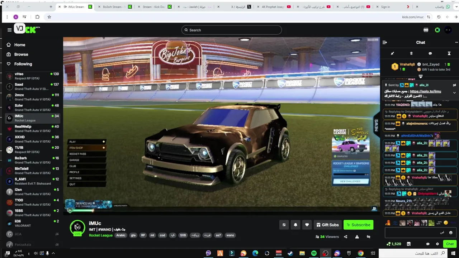Click the bookmark star in browser toolbar
This screenshot has height=258, width=459.
49,17
